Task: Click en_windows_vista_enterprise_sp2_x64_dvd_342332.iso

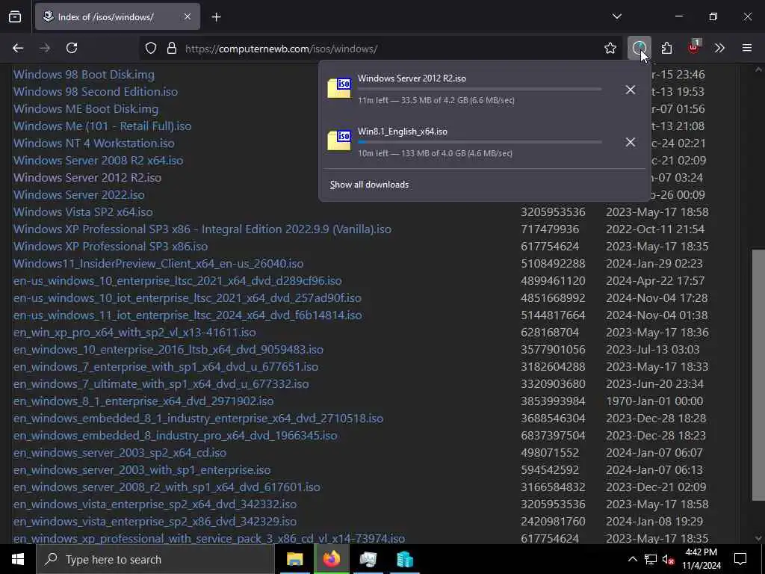Action: (155, 504)
